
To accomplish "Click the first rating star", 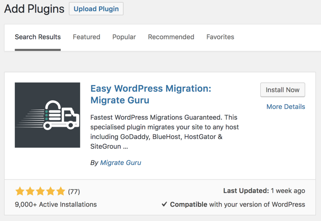I will [x=20, y=191].
